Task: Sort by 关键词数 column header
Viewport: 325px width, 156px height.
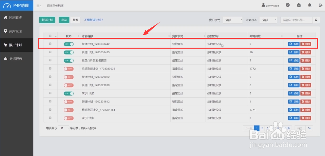Action: tap(265, 36)
